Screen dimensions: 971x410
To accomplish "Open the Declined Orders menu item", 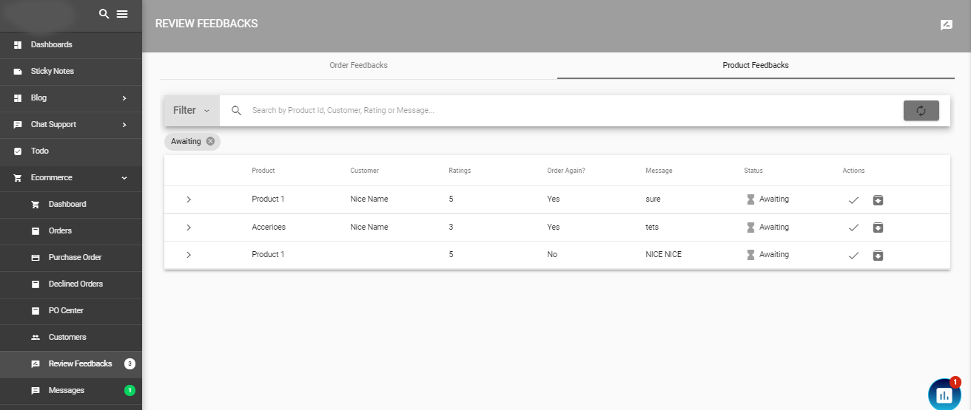I will coord(71,284).
